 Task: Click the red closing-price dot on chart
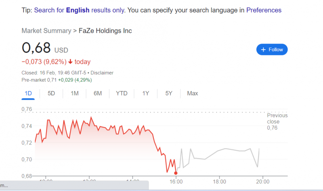176,173
